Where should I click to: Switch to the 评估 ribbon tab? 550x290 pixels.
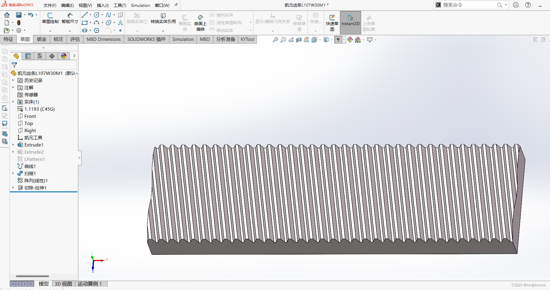75,39
